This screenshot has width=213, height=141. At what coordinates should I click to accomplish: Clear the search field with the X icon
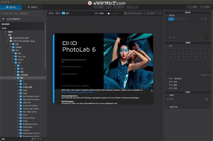click(44, 14)
